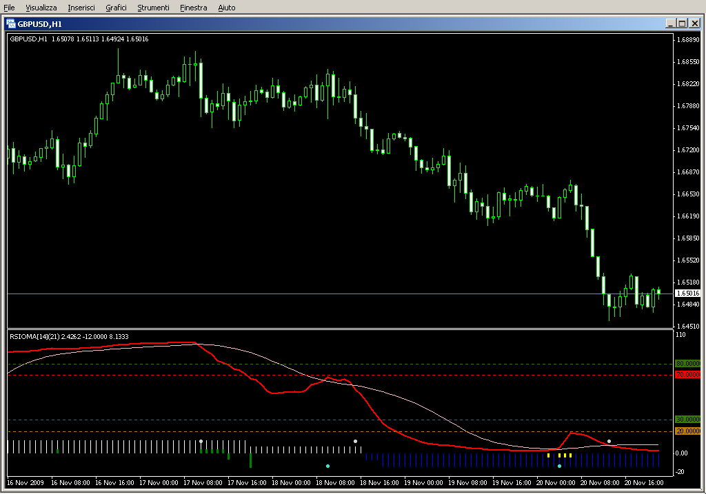Click the 18 Nov 00:00 time label
706x494 pixels.
(291, 483)
